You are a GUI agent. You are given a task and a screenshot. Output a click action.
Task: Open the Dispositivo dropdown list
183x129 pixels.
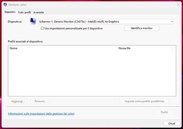coord(106,22)
